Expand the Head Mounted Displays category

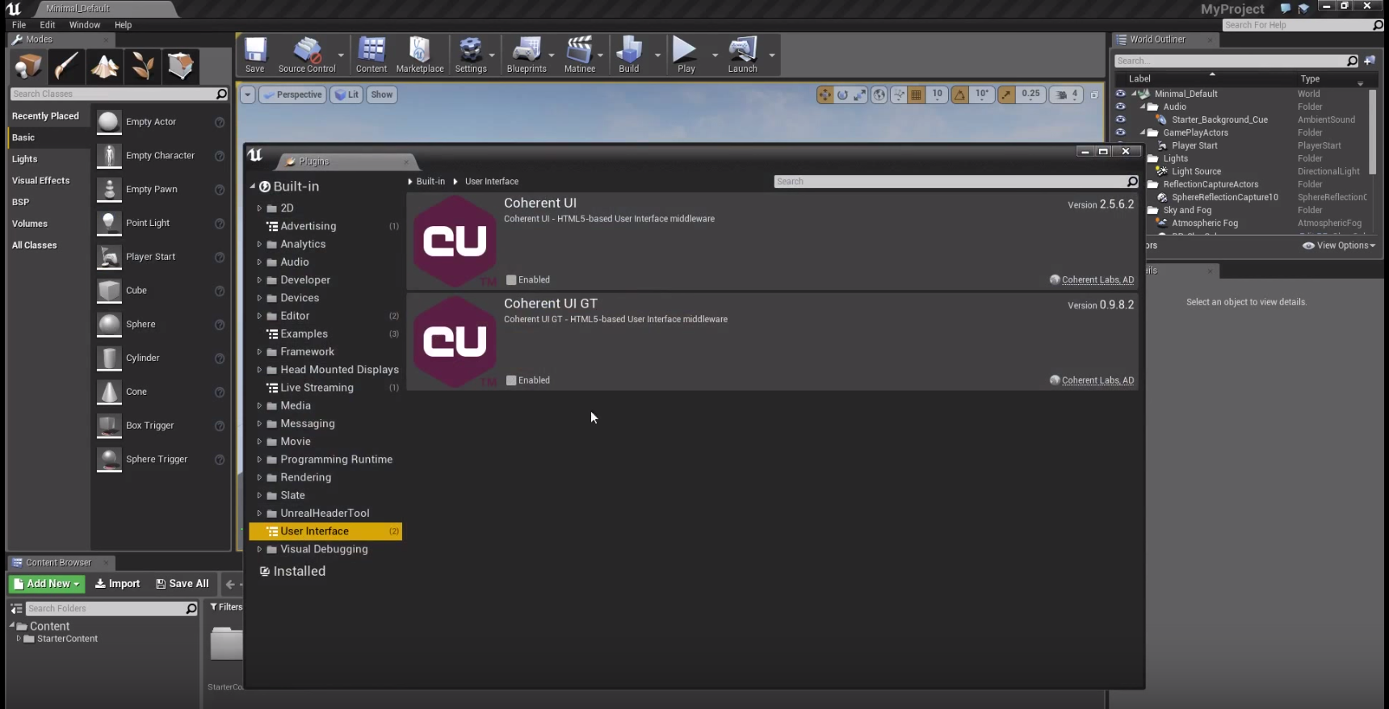pyautogui.click(x=259, y=370)
